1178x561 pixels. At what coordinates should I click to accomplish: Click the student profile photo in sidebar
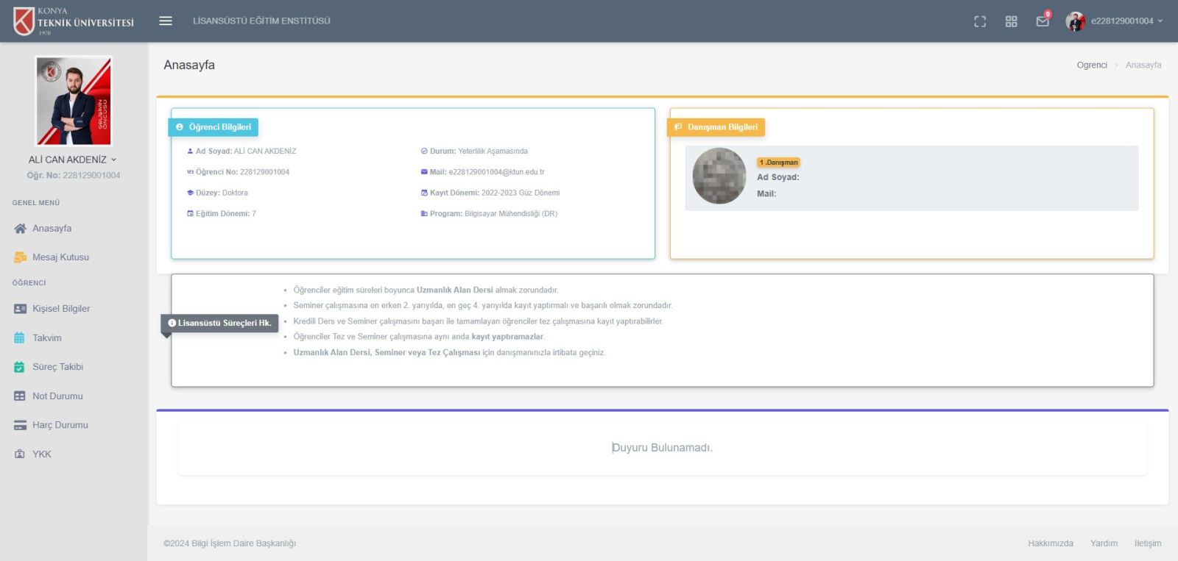(x=74, y=101)
